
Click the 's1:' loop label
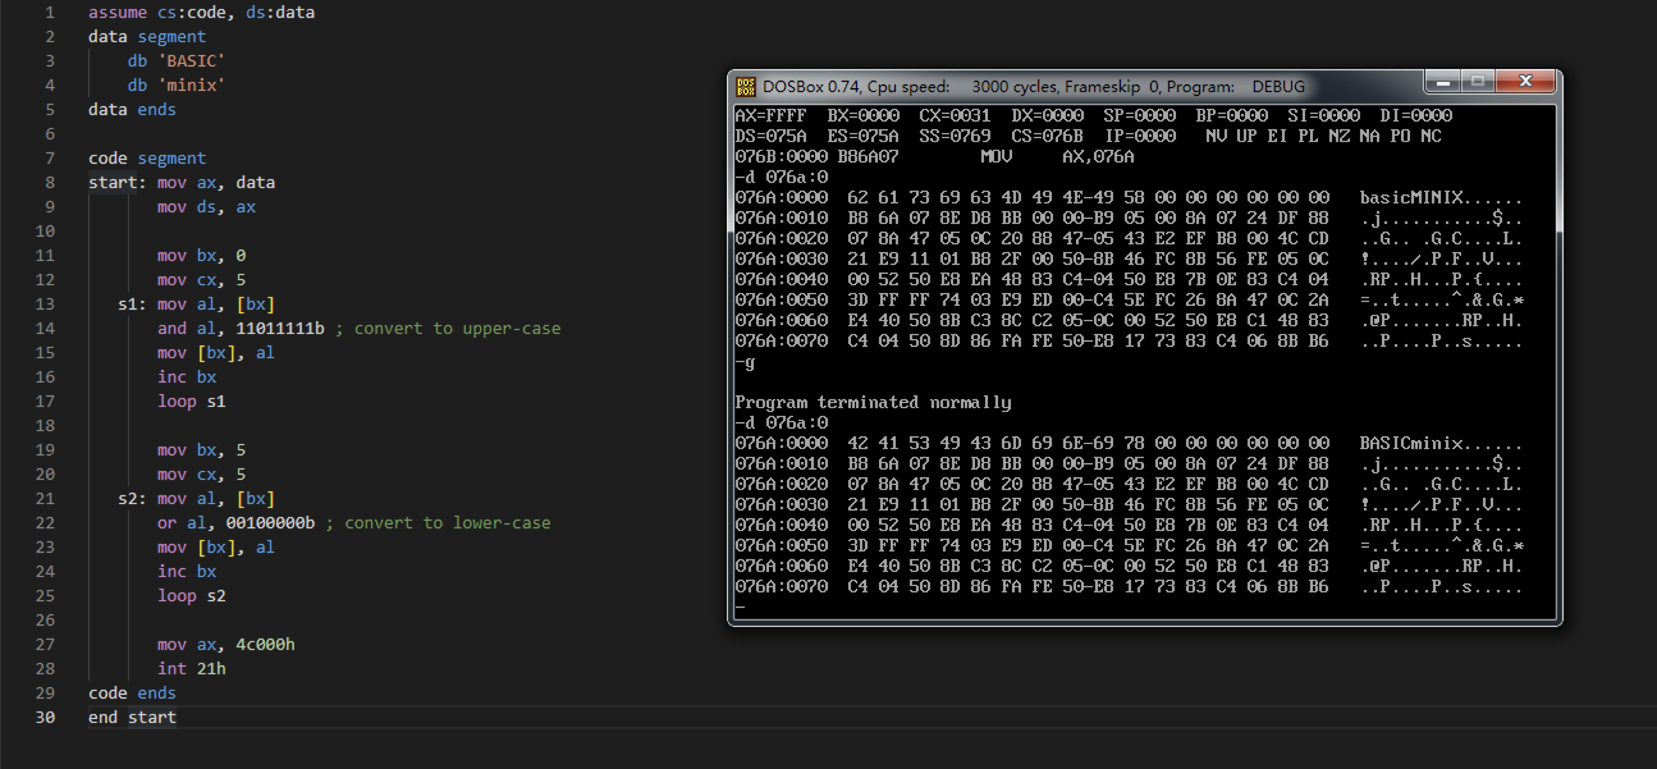tap(132, 304)
